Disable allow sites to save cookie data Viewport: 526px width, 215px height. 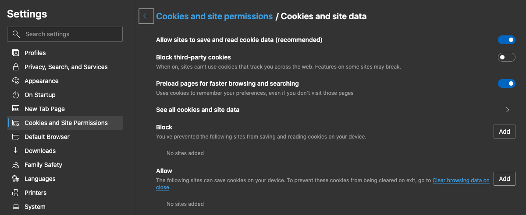click(506, 40)
